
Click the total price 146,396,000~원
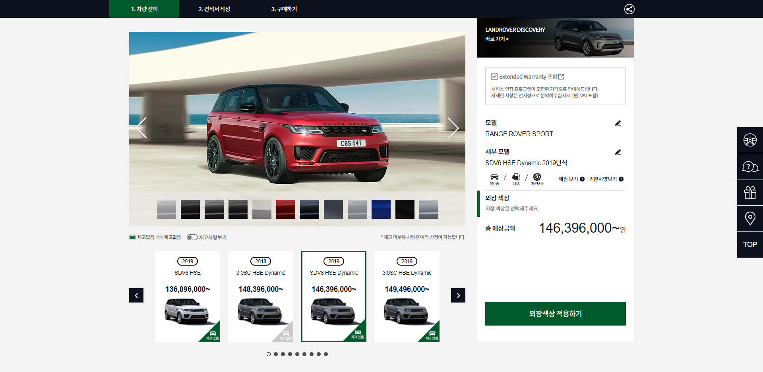pyautogui.click(x=582, y=228)
